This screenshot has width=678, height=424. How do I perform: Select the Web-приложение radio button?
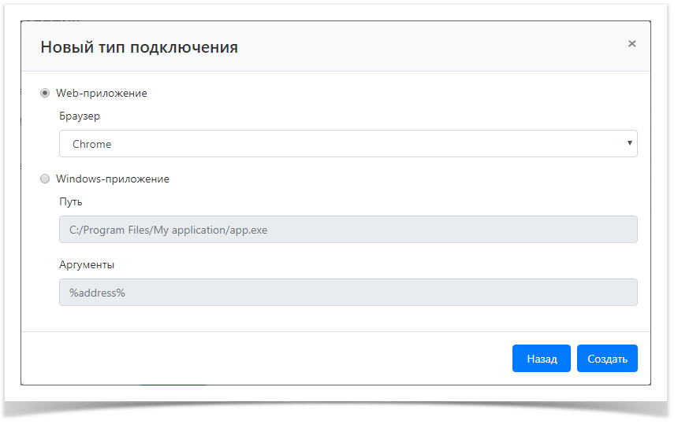point(45,93)
